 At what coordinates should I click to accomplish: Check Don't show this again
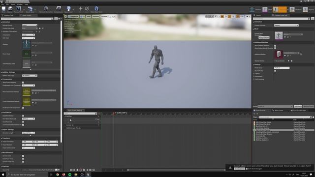(x=247, y=169)
